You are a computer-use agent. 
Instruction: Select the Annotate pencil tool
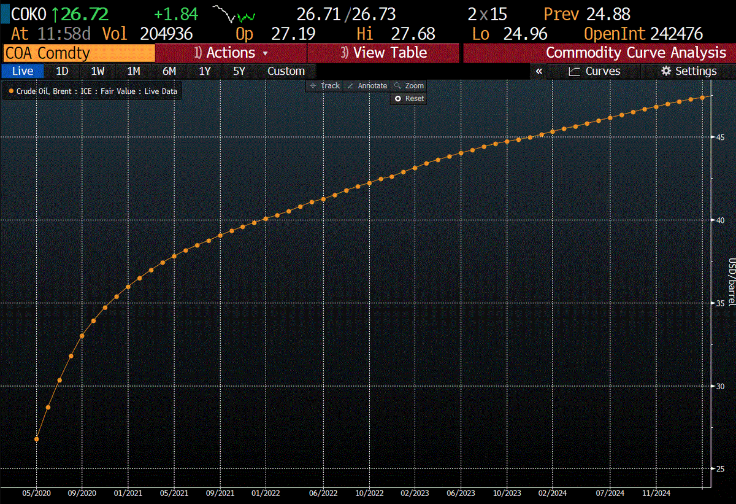tap(367, 86)
